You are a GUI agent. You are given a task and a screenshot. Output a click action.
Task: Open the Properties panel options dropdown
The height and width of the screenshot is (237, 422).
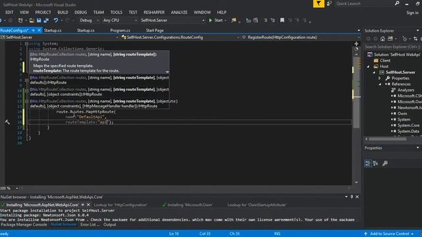tap(417, 147)
